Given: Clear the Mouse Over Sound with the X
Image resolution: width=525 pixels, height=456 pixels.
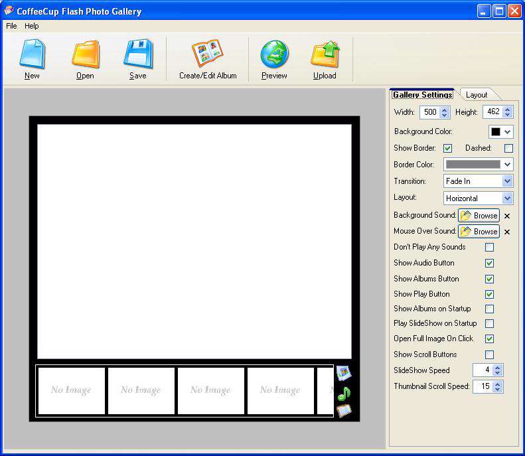Looking at the screenshot, I should pyautogui.click(x=507, y=232).
